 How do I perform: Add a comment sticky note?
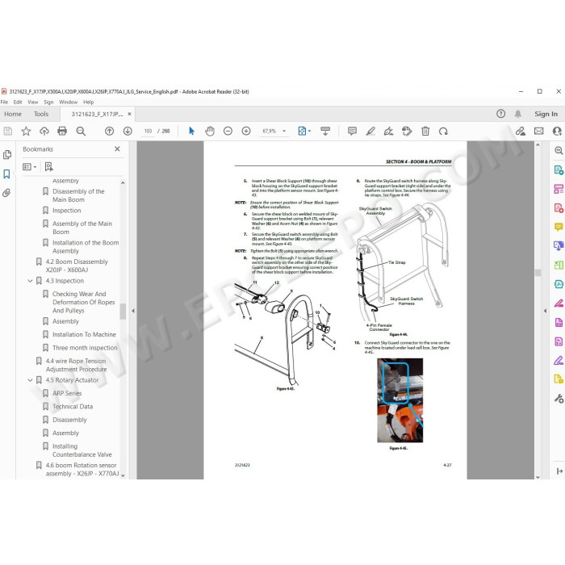pyautogui.click(x=352, y=131)
